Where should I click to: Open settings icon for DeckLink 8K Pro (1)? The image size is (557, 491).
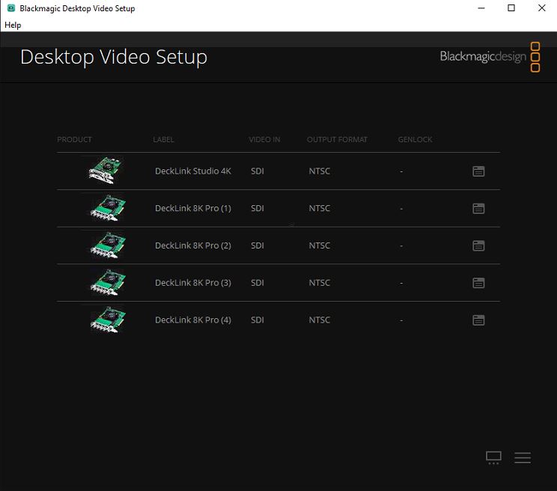(x=478, y=208)
